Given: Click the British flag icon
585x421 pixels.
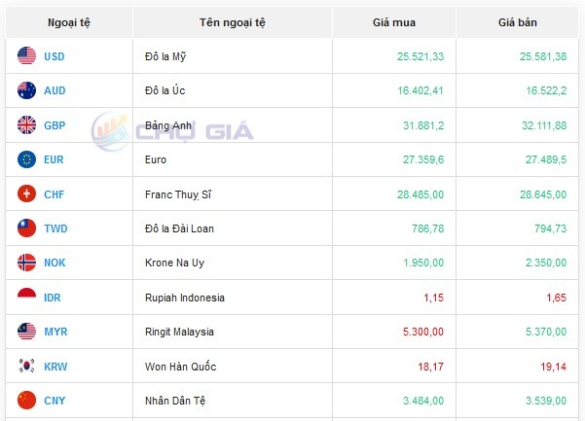Looking at the screenshot, I should [x=27, y=125].
